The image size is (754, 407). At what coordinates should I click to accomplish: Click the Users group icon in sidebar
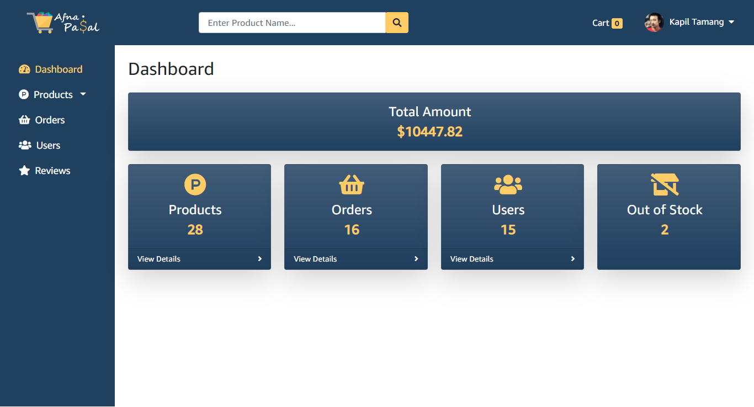click(x=24, y=145)
